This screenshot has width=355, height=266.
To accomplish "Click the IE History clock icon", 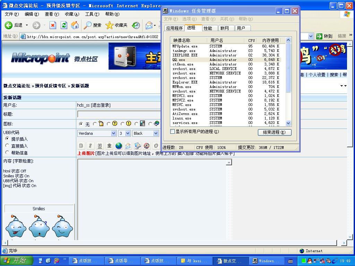I will coord(136,25).
